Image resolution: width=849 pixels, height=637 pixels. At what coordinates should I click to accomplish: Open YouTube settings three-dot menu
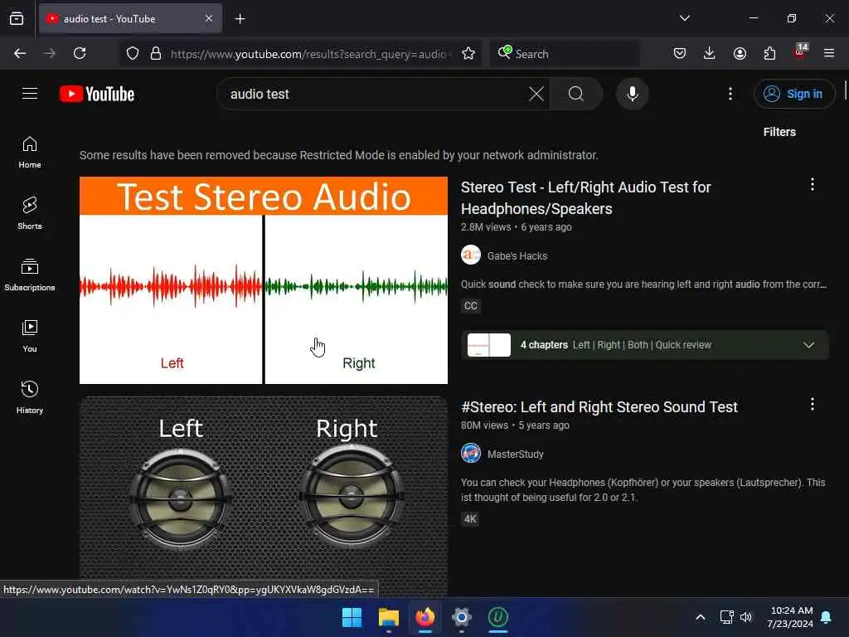(730, 94)
